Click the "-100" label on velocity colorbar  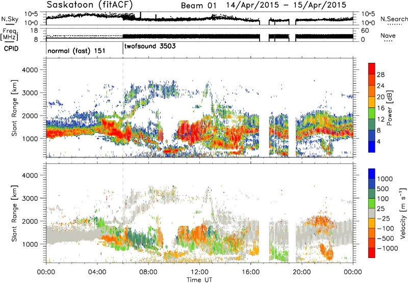[x=386, y=228]
